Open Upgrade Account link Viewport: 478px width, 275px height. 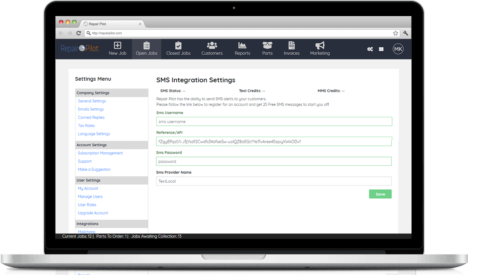pos(93,213)
